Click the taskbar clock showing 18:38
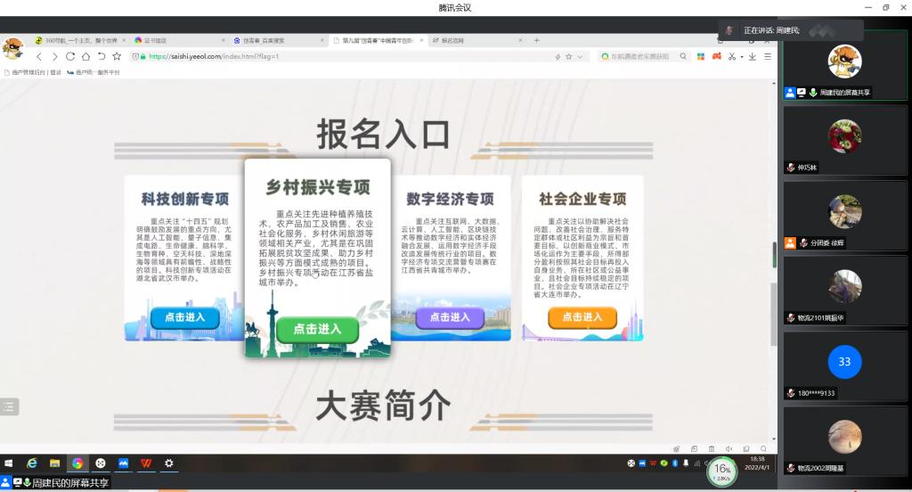The width and height of the screenshot is (912, 492). (x=757, y=463)
